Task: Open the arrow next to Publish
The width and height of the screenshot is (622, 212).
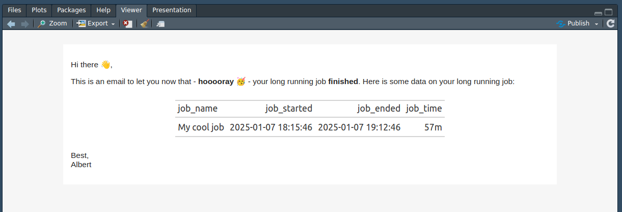Action: [x=597, y=24]
